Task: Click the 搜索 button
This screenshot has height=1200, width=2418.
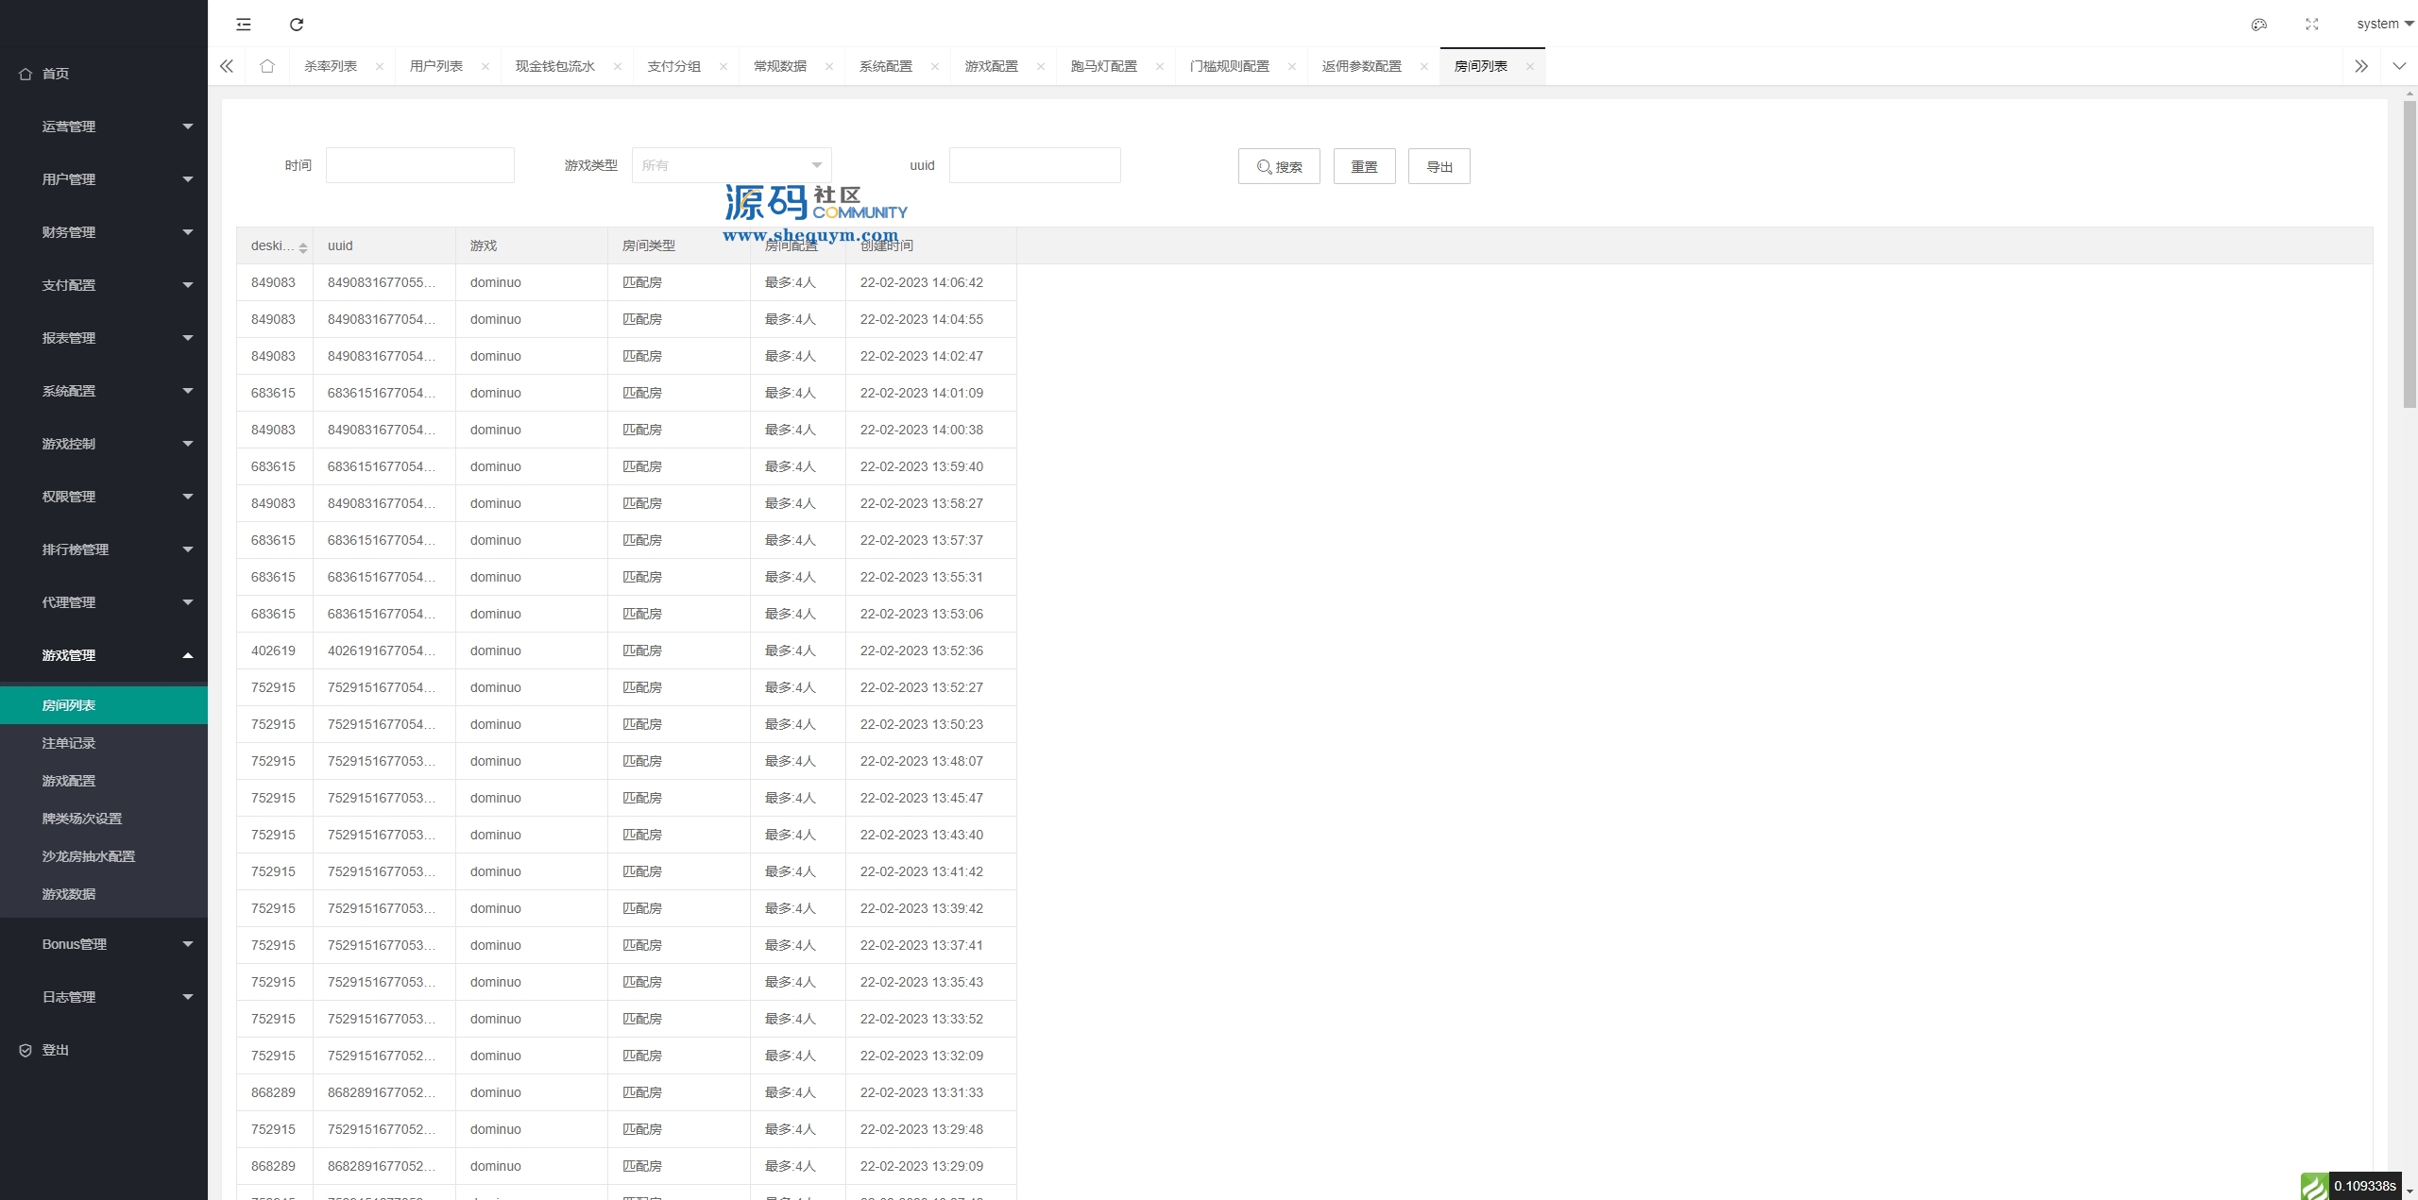Action: 1279,166
